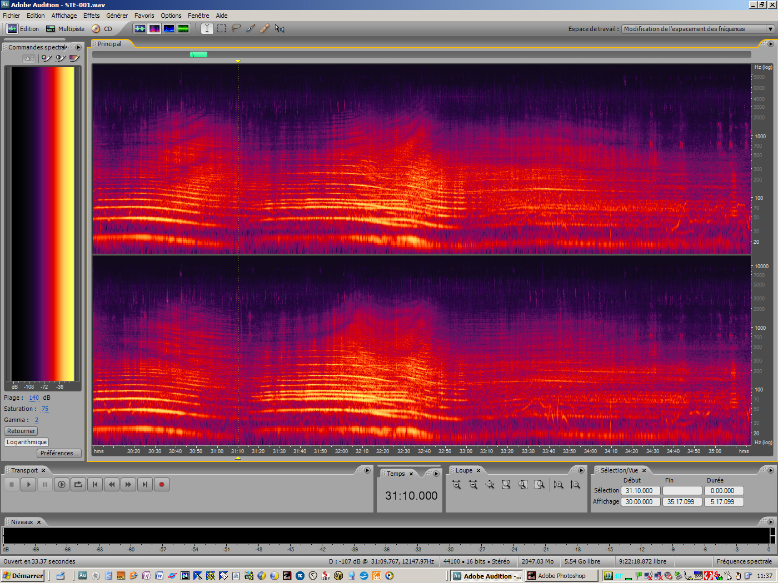Screen dimensions: 778x583
Task: Click the Loop play button in Transport
Action: coord(78,485)
